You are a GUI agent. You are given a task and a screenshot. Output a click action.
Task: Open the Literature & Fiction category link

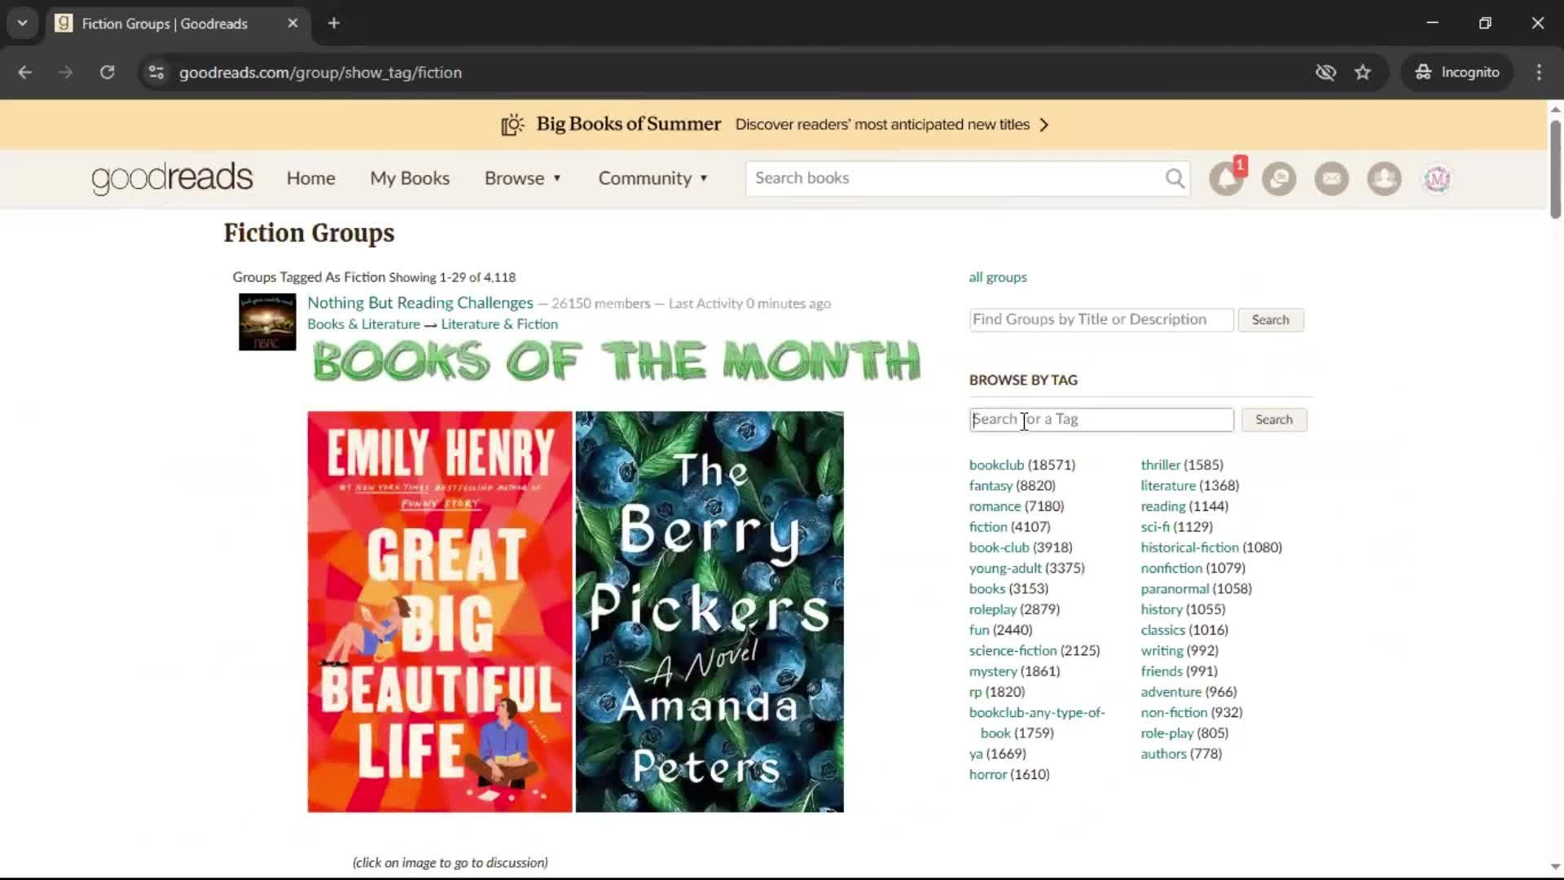[499, 324]
